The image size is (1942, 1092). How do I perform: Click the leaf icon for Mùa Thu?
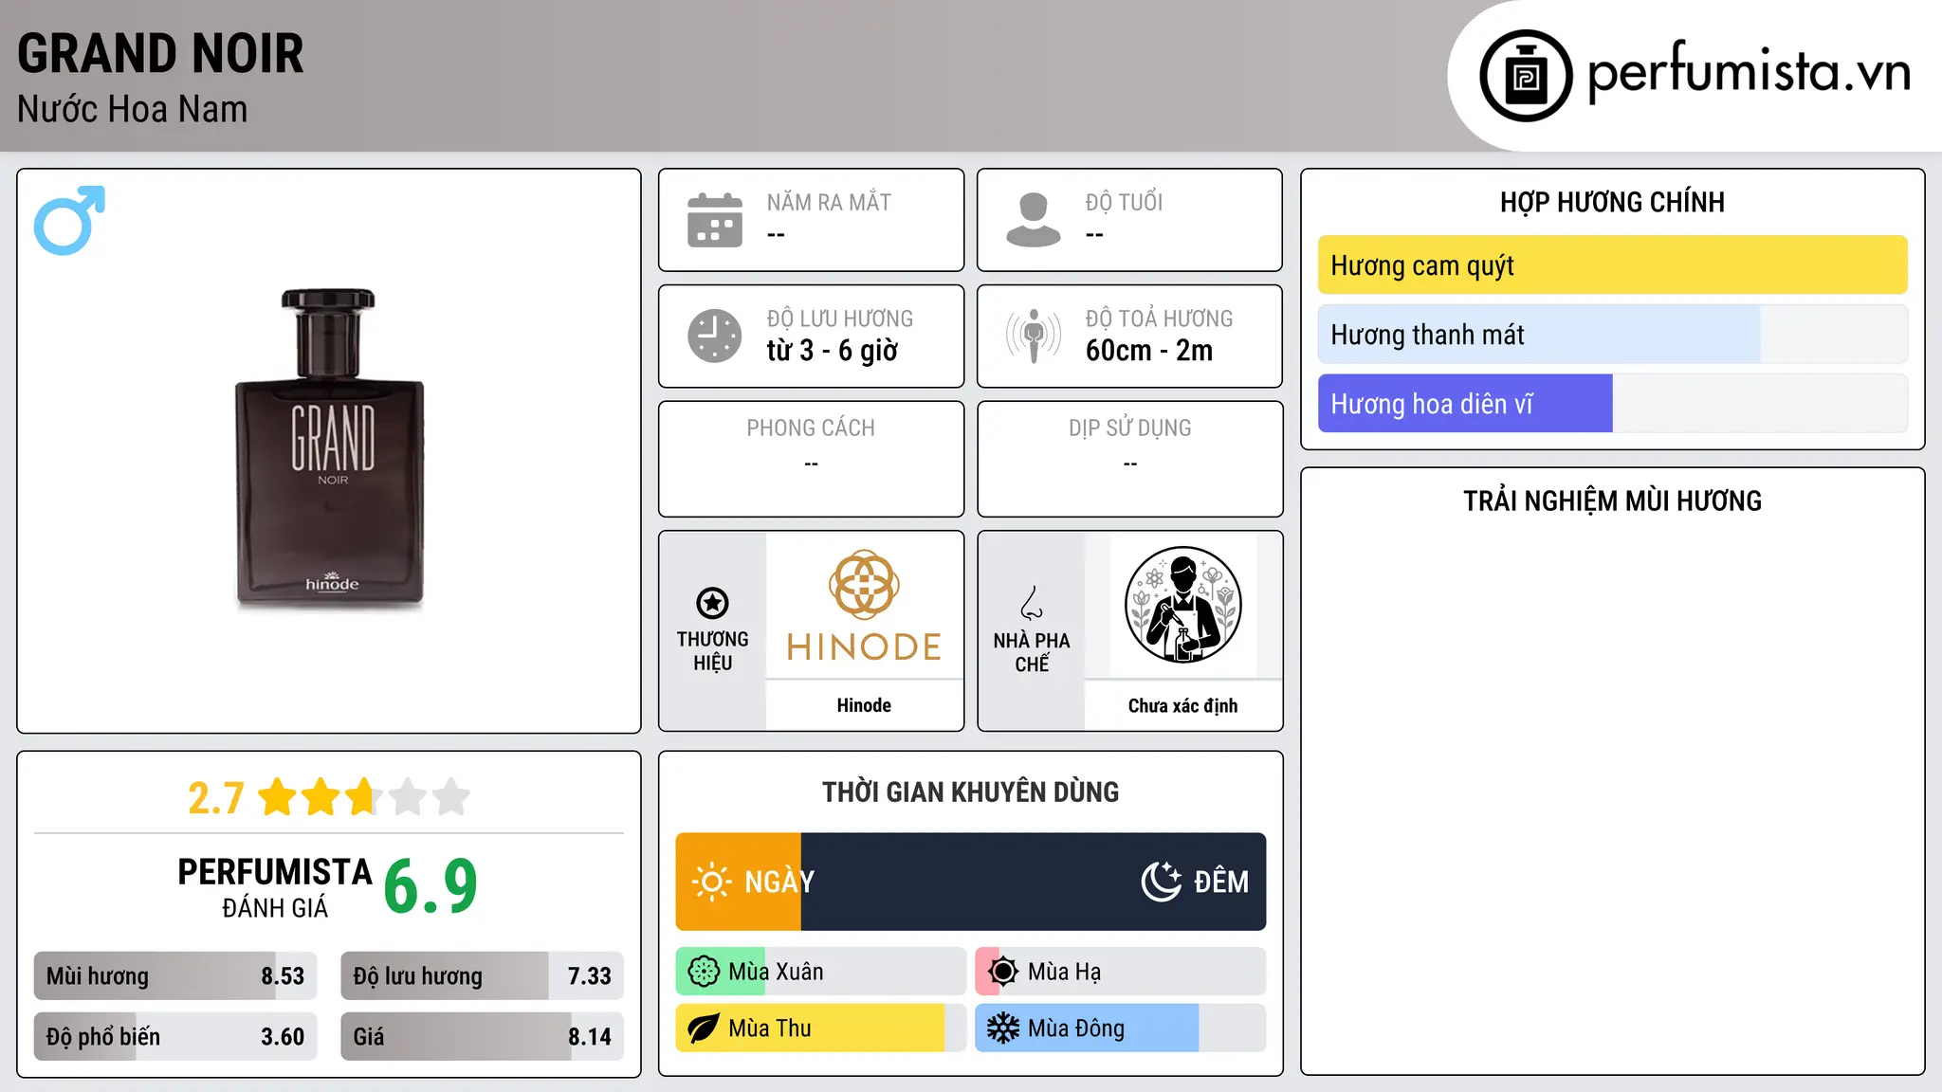pyautogui.click(x=704, y=1028)
